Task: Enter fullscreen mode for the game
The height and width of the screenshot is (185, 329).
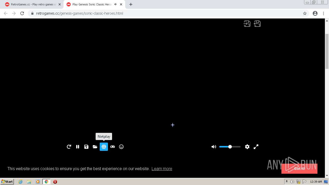Action: 256,147
